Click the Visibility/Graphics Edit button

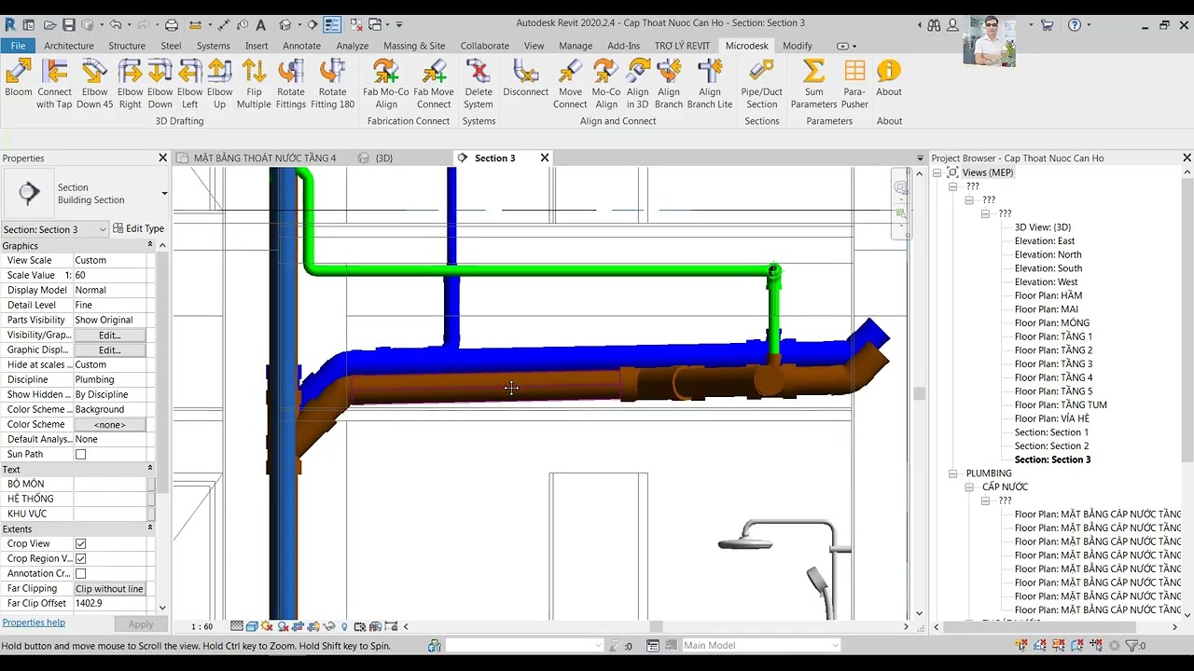[109, 335]
